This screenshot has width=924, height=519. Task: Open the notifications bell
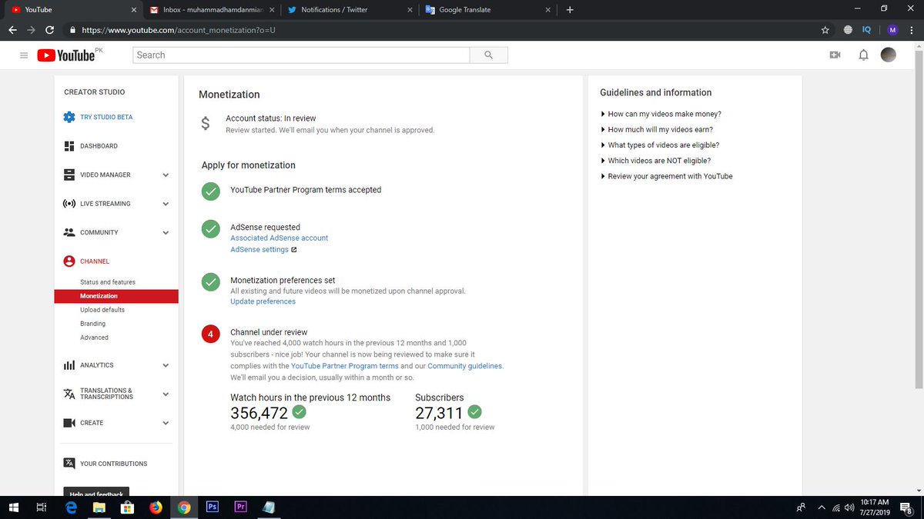(863, 55)
